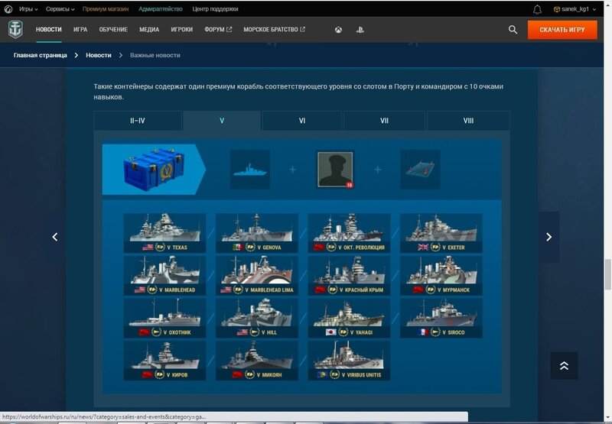Open the Форум external link
The height and width of the screenshot is (424, 612).
click(218, 30)
